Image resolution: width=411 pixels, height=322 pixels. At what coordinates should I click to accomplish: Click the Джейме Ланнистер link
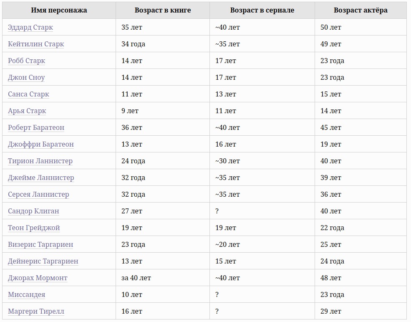coord(41,177)
